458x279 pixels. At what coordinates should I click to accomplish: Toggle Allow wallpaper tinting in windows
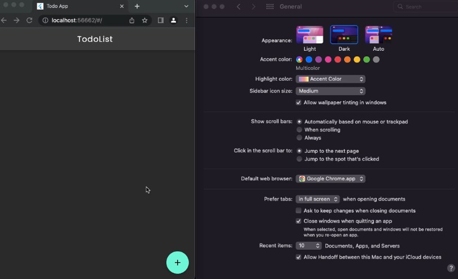tap(298, 103)
